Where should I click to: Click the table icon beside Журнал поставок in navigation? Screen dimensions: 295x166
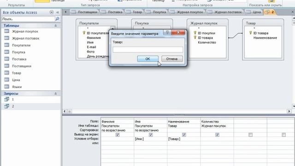[6, 38]
